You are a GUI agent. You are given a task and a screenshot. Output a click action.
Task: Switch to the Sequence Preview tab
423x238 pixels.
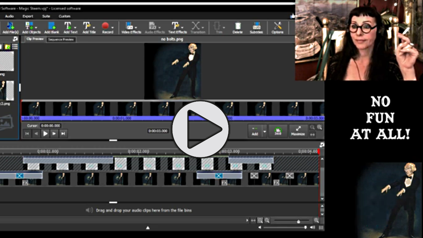61,40
